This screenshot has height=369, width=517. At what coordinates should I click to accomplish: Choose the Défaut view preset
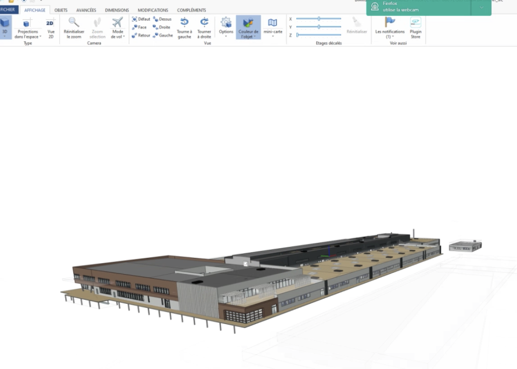[x=141, y=19]
